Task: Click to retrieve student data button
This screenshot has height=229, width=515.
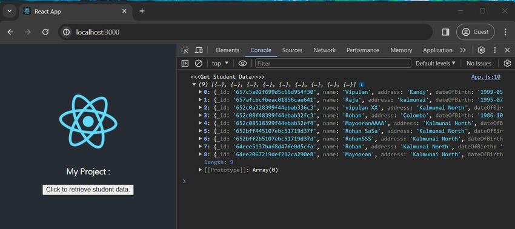Action: (88, 190)
